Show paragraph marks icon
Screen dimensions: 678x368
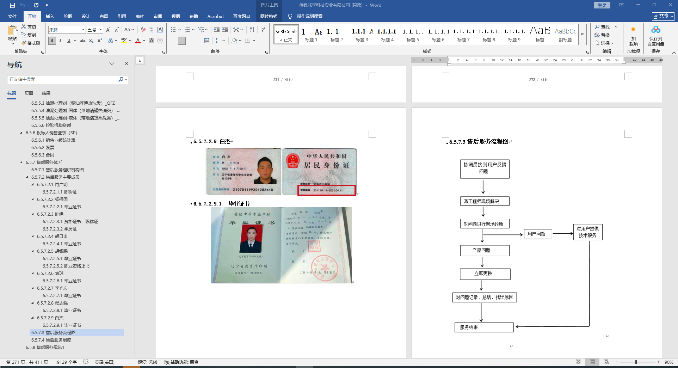(263, 30)
